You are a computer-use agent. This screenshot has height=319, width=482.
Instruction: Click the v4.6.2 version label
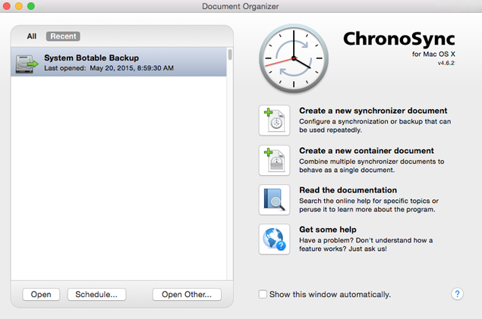click(x=446, y=63)
